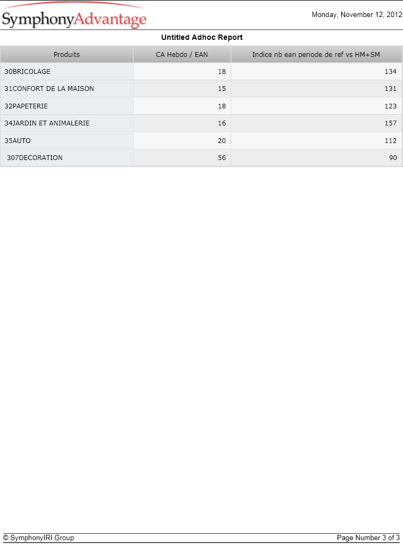Click the CA Hebdo / EAN column header
This screenshot has height=546, width=403.
click(182, 54)
